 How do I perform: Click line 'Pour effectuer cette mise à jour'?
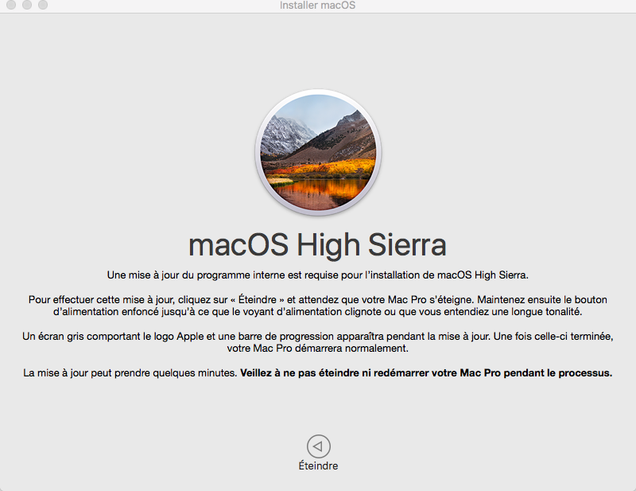point(317,300)
